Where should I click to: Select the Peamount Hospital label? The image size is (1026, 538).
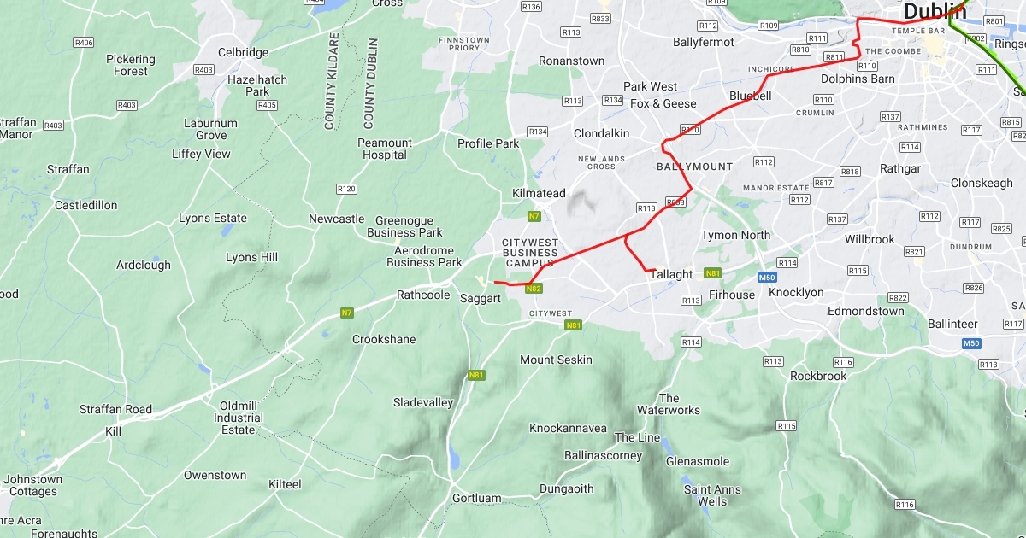tap(385, 149)
